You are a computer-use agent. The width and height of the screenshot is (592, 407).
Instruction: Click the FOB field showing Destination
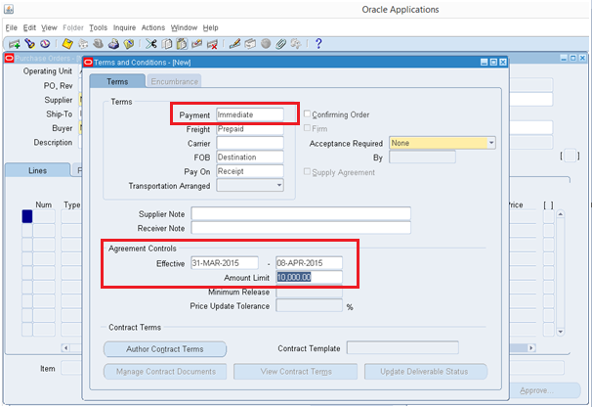pyautogui.click(x=250, y=157)
